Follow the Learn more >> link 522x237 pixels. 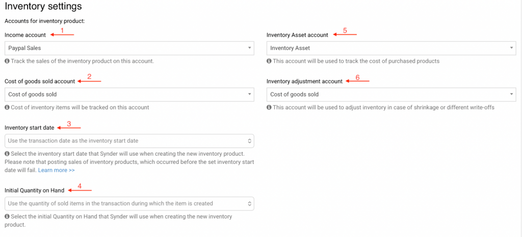click(56, 170)
